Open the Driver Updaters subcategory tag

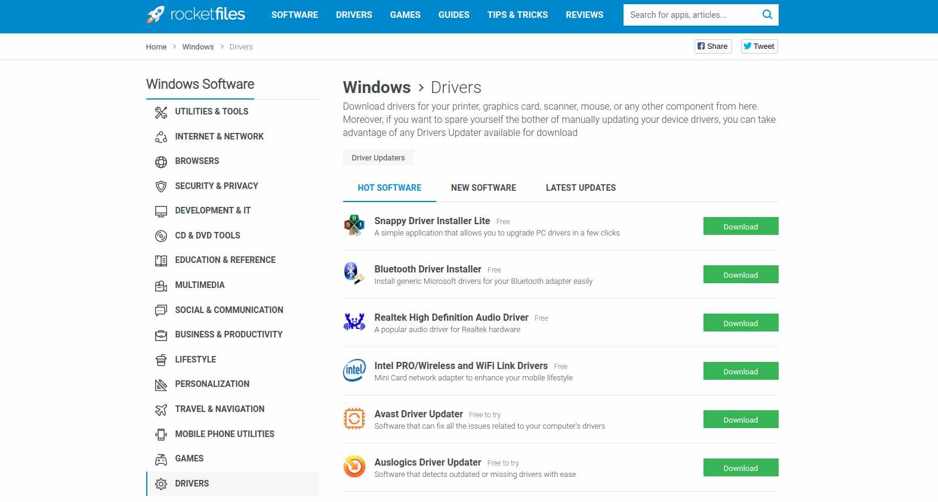click(x=378, y=158)
